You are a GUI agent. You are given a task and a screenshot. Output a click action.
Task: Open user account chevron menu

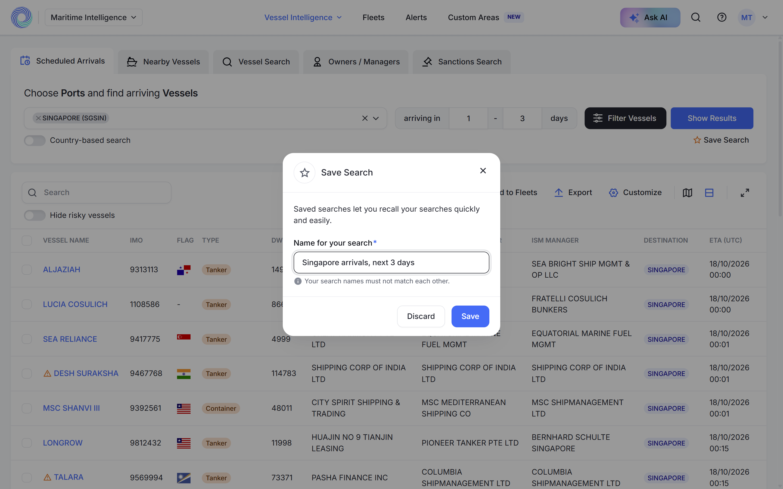click(765, 17)
